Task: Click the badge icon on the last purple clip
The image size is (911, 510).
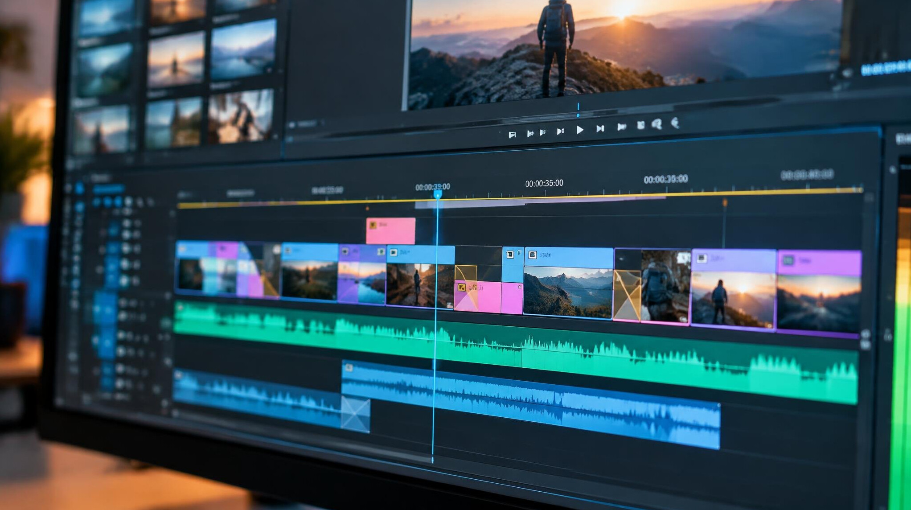Action: [x=788, y=260]
